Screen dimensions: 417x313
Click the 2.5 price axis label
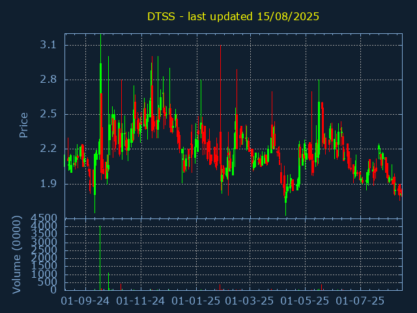click(x=48, y=114)
